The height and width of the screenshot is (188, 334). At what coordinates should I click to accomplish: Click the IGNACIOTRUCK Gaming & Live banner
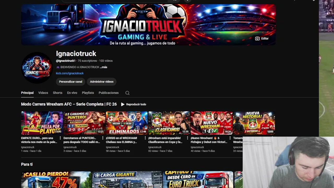pyautogui.click(x=148, y=25)
